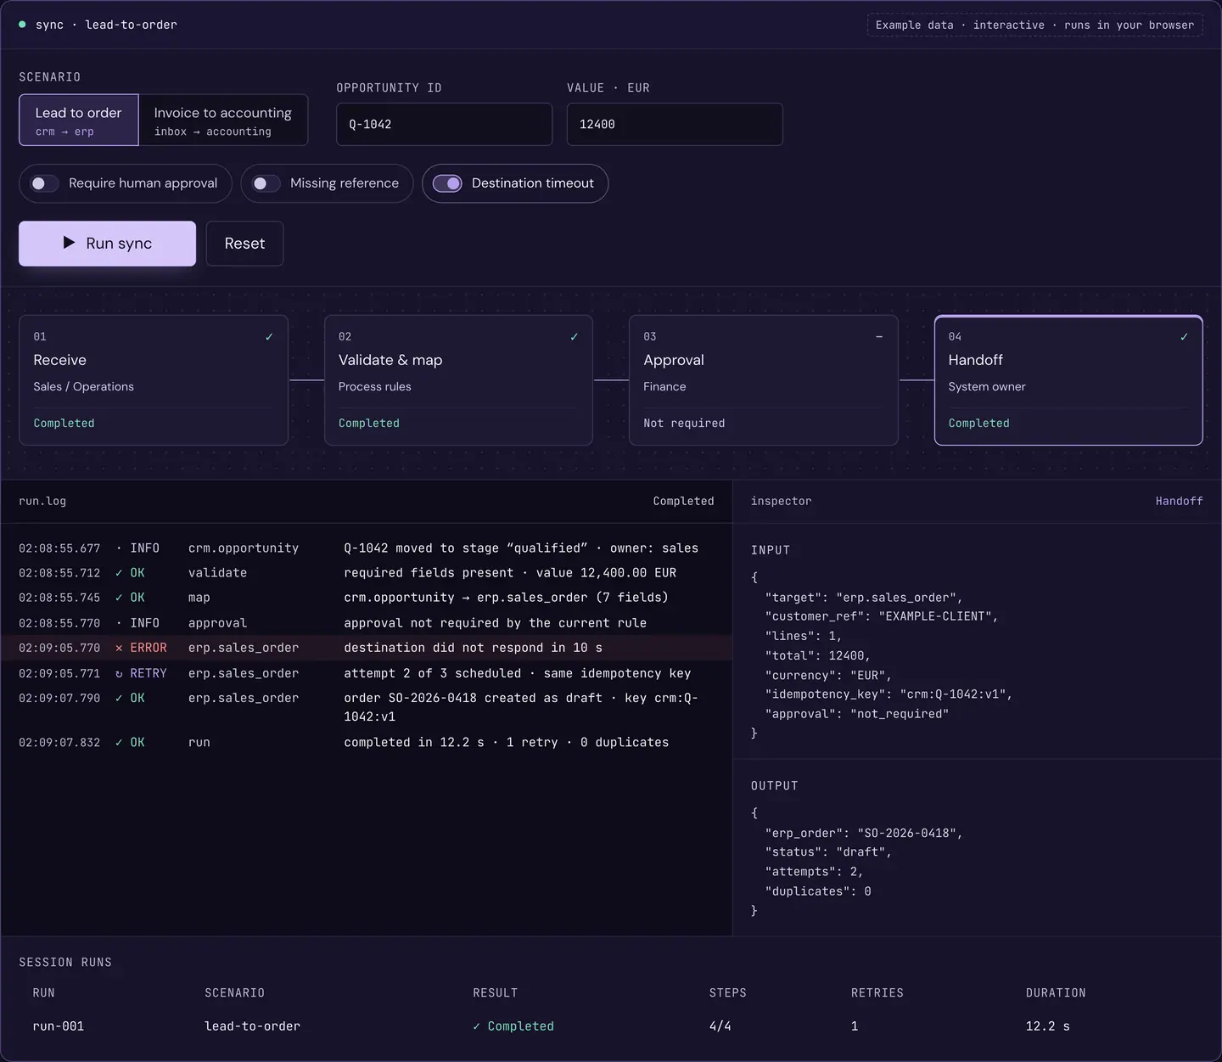Click the Handoff label in the inspector header
1222x1062 pixels.
pyautogui.click(x=1180, y=502)
